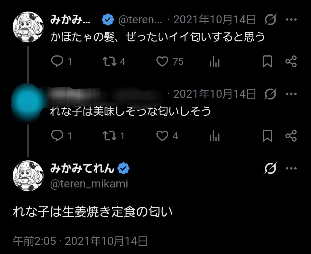The image size is (311, 254).
Task: Open Grok icon on first tweet
Action: [270, 20]
